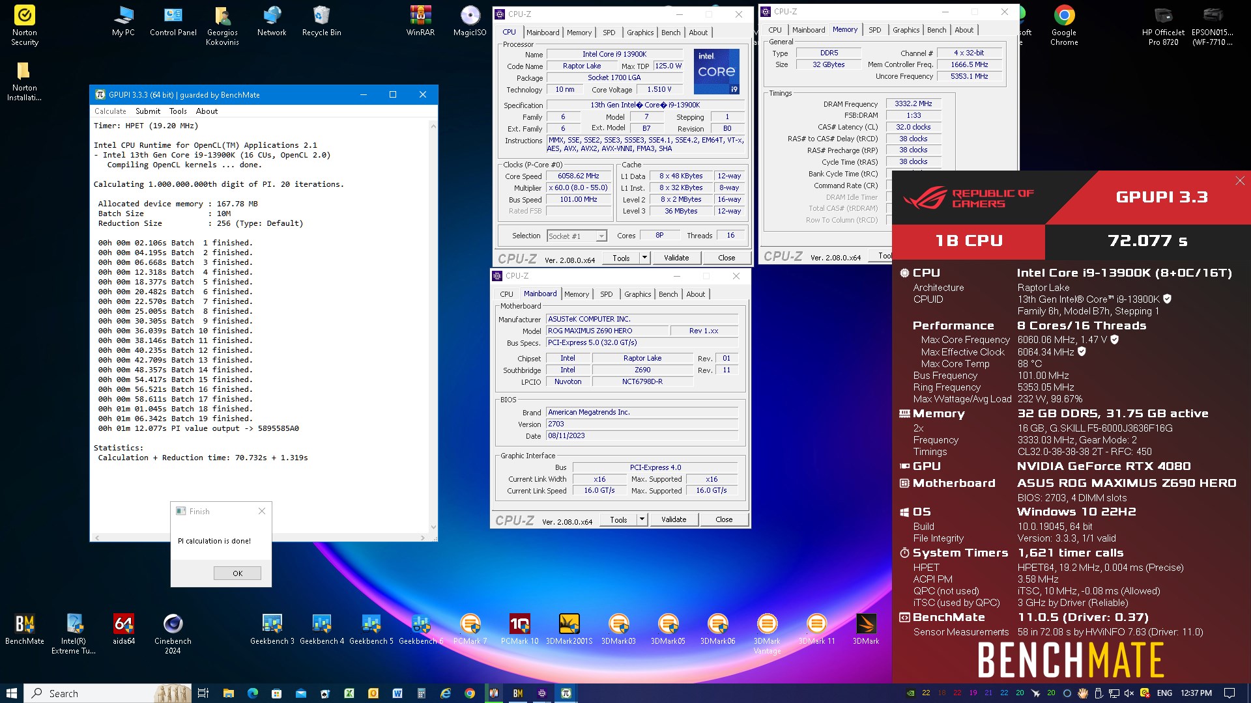Launch WinRAR from the desktop

coord(420,21)
